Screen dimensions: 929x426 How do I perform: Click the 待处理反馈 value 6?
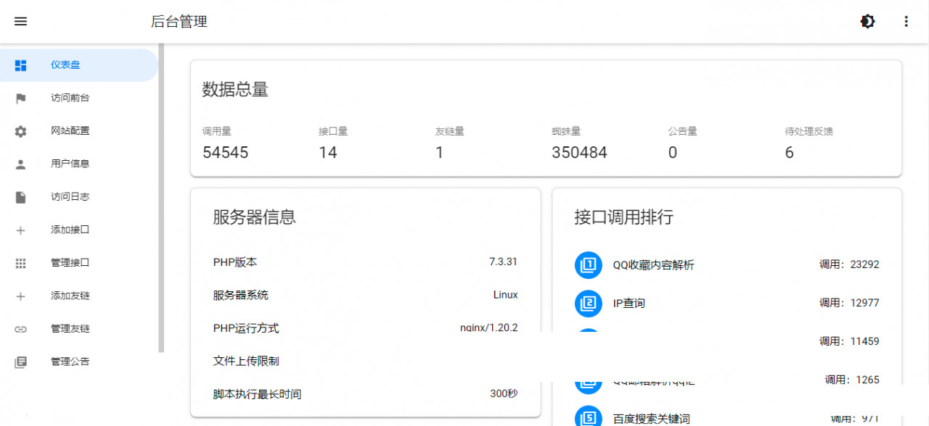coord(790,153)
